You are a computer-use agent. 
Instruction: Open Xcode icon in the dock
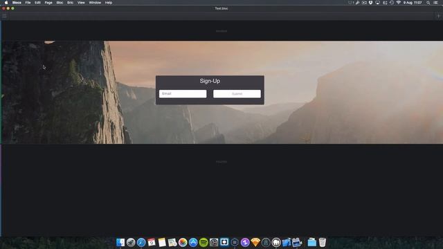click(x=287, y=242)
